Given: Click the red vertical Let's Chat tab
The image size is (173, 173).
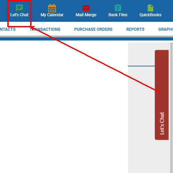Looking at the screenshot, I should [162, 95].
